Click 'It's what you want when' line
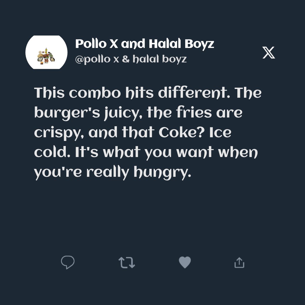The image size is (305, 305). (167, 152)
